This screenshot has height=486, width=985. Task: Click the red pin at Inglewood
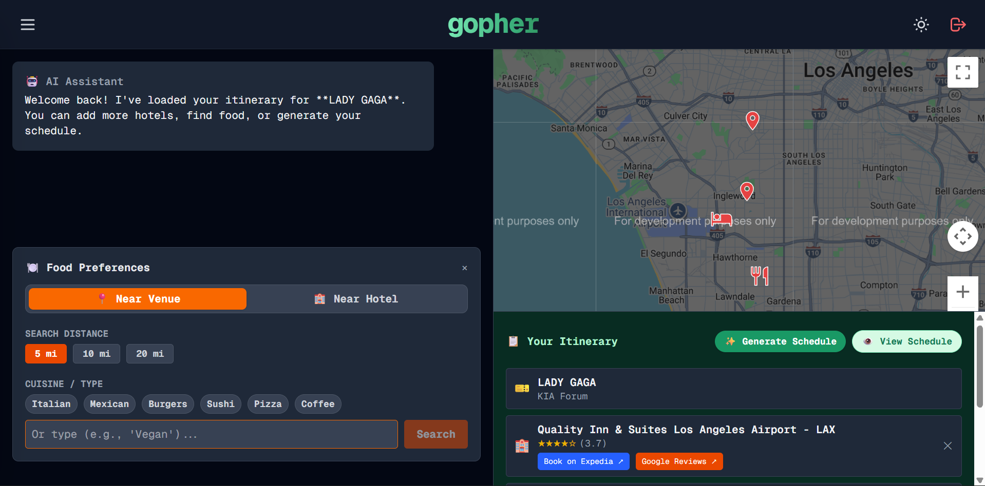pyautogui.click(x=747, y=191)
